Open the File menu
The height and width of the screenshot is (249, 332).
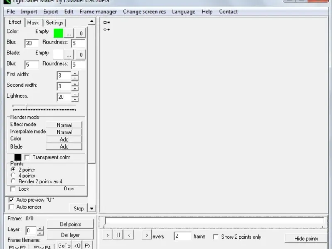11,12
